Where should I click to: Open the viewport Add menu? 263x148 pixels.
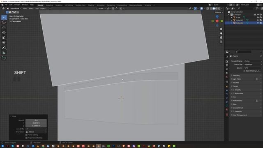click(37, 9)
